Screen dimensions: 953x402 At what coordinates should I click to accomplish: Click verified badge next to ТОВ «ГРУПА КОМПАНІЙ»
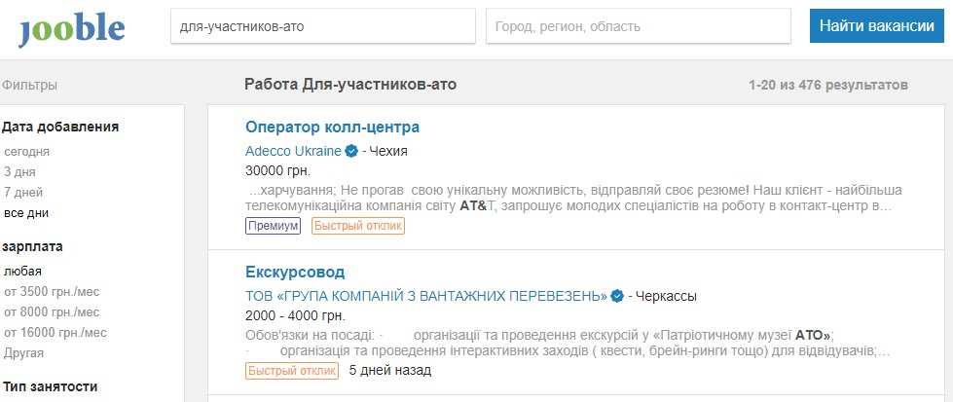point(617,296)
